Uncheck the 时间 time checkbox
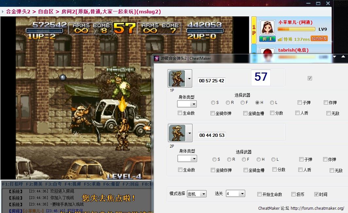 point(316,194)
